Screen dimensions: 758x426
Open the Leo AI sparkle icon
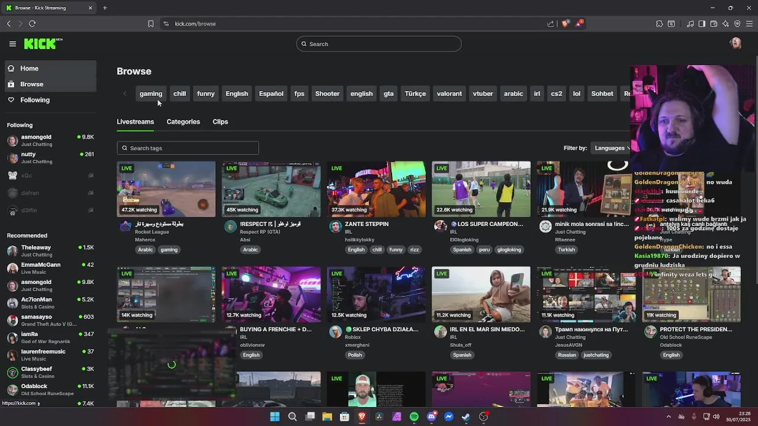click(725, 24)
